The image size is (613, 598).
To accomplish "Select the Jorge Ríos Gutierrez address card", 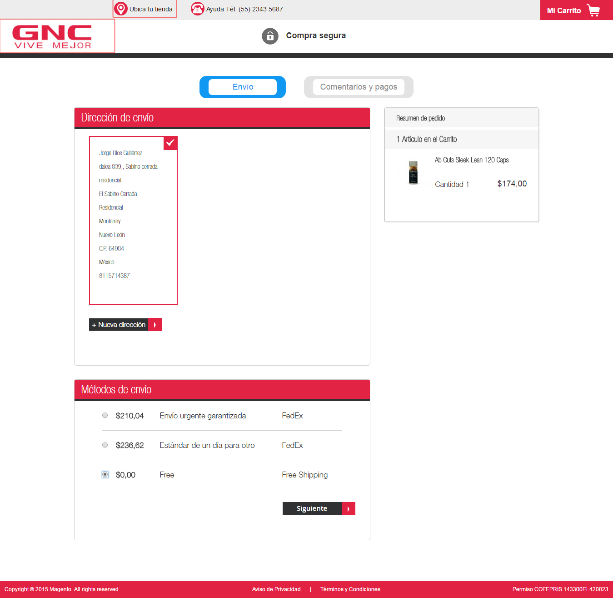I will (x=133, y=221).
